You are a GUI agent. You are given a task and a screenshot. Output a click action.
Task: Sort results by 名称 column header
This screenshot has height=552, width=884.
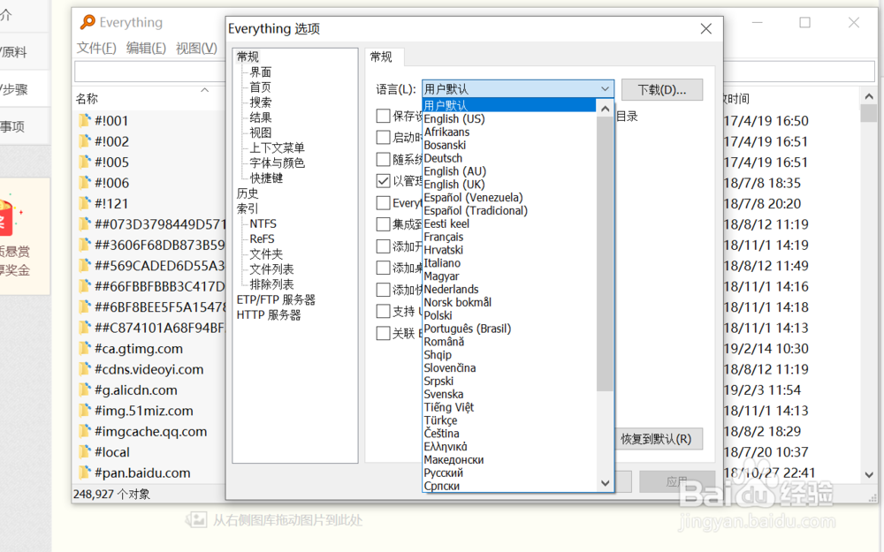point(87,99)
